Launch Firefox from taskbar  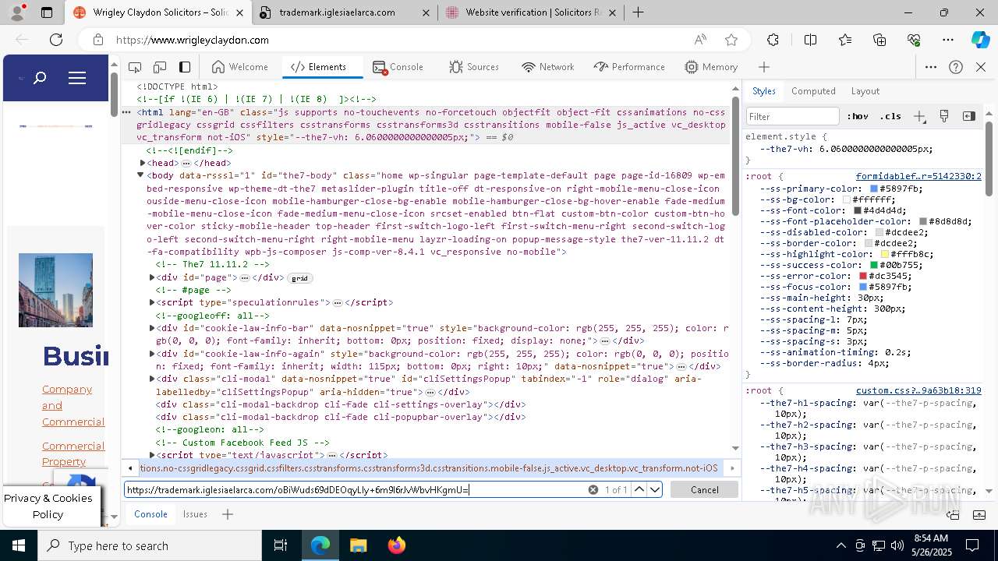(x=396, y=545)
